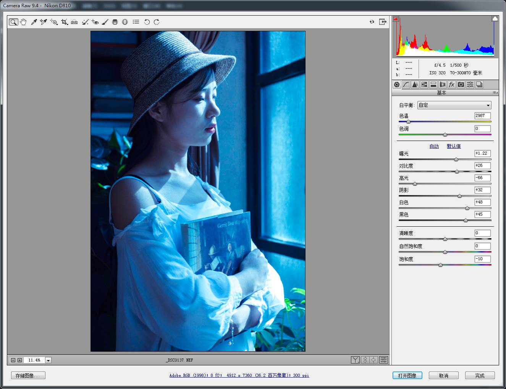Switch to the Tone Curve tab
Screen dimensions: 506x389
406,85
